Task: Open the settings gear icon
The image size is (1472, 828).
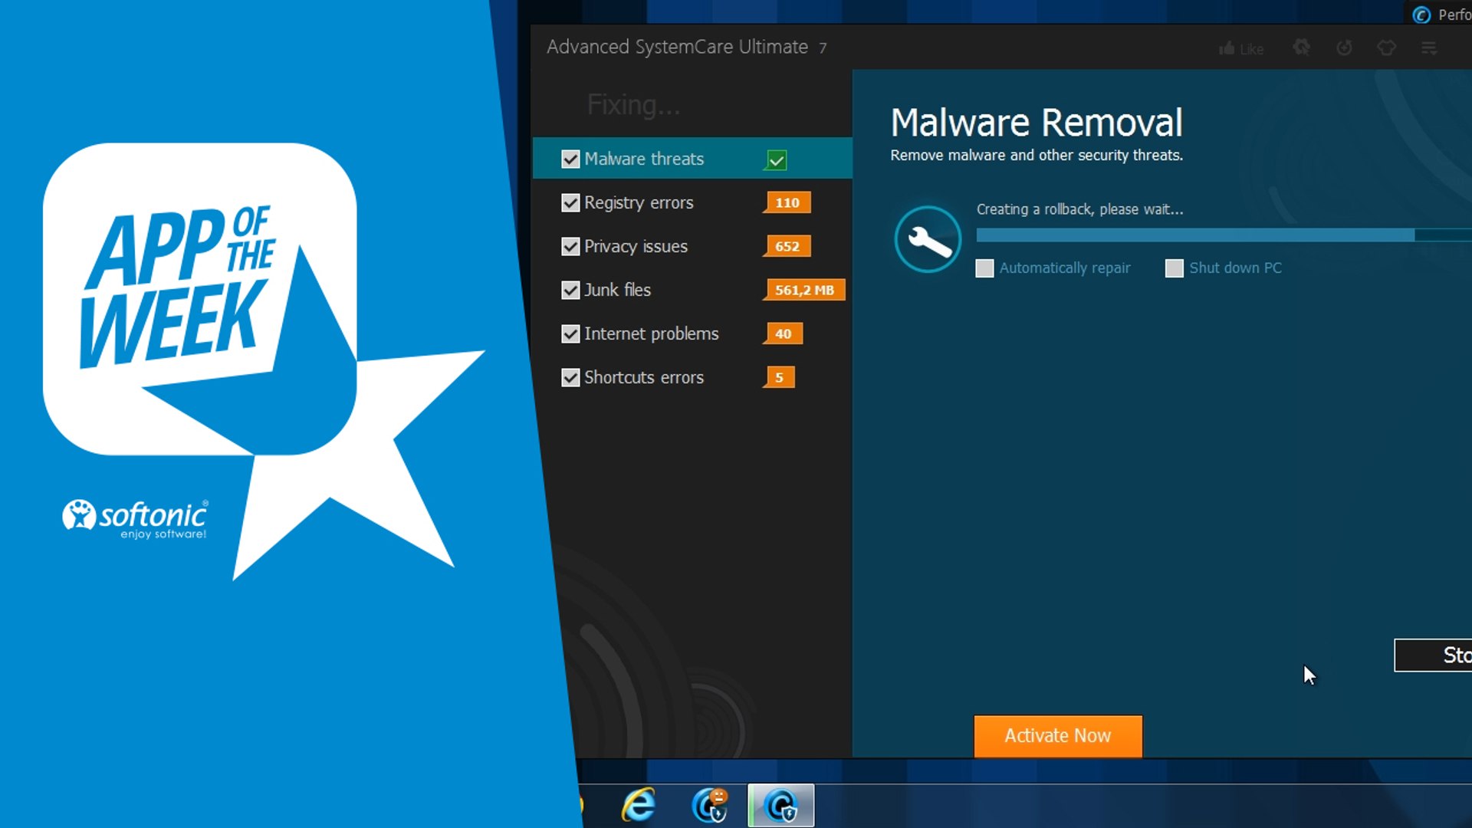Action: (x=1301, y=48)
